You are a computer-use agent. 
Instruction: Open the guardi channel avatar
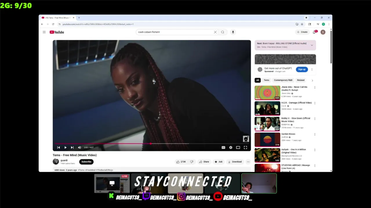point(56,162)
